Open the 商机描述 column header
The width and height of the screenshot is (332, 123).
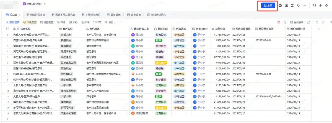[107, 29]
